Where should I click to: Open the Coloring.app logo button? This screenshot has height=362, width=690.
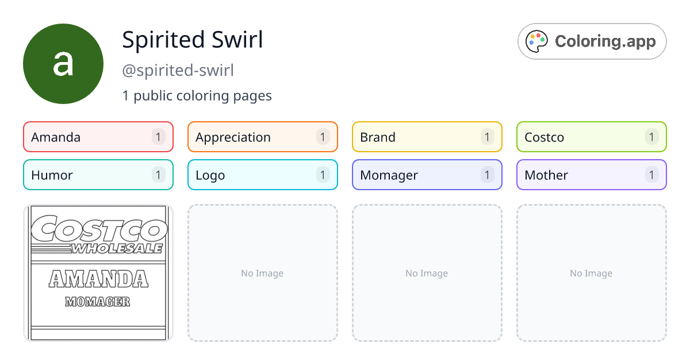(x=592, y=41)
